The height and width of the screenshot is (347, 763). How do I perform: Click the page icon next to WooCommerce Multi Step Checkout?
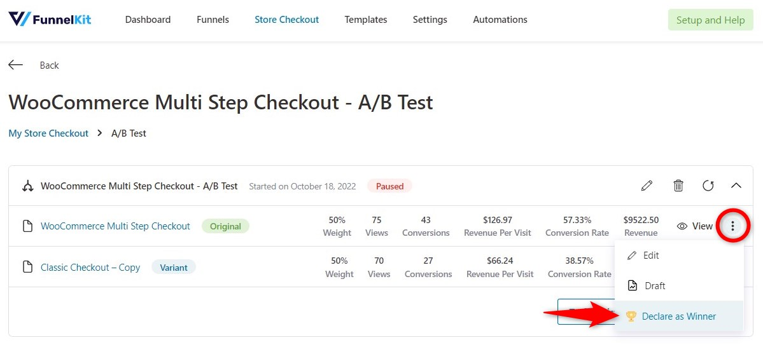(28, 226)
